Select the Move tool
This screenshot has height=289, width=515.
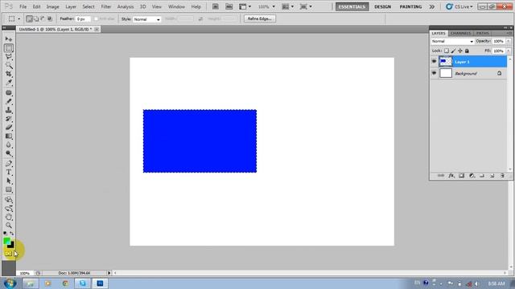pyautogui.click(x=9, y=39)
